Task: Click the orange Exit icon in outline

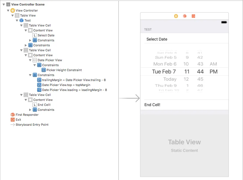Action: [x=12, y=120]
